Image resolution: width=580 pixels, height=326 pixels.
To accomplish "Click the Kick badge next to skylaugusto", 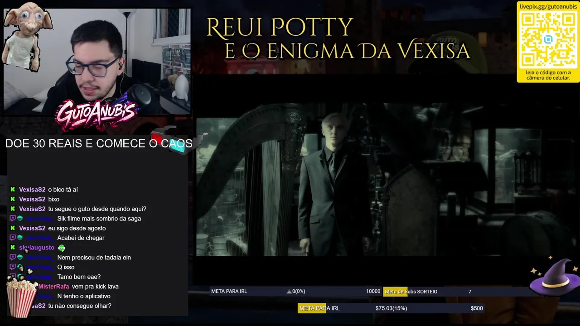I will pos(13,248).
